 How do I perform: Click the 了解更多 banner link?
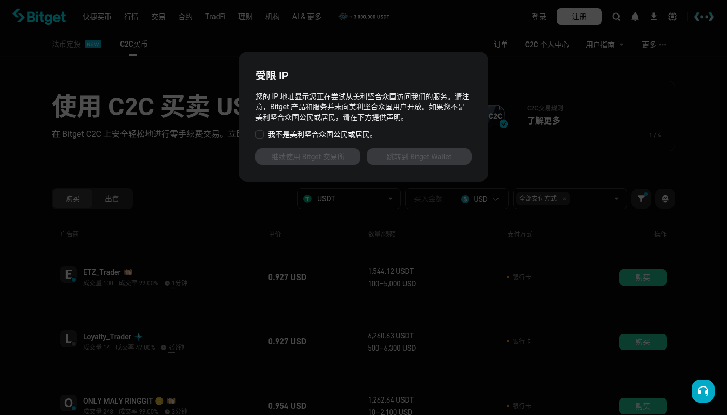pos(544,120)
